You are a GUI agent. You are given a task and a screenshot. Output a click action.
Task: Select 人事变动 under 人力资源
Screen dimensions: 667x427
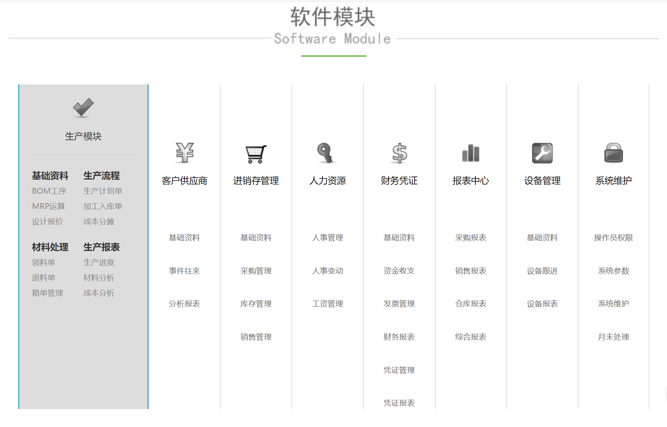(x=328, y=271)
